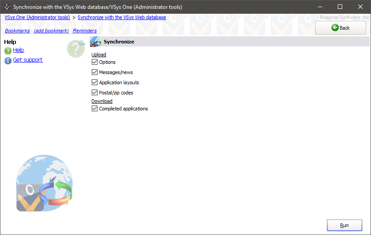The image size is (371, 235).
Task: Click the Synchronize section header icon
Action: pyautogui.click(x=95, y=42)
